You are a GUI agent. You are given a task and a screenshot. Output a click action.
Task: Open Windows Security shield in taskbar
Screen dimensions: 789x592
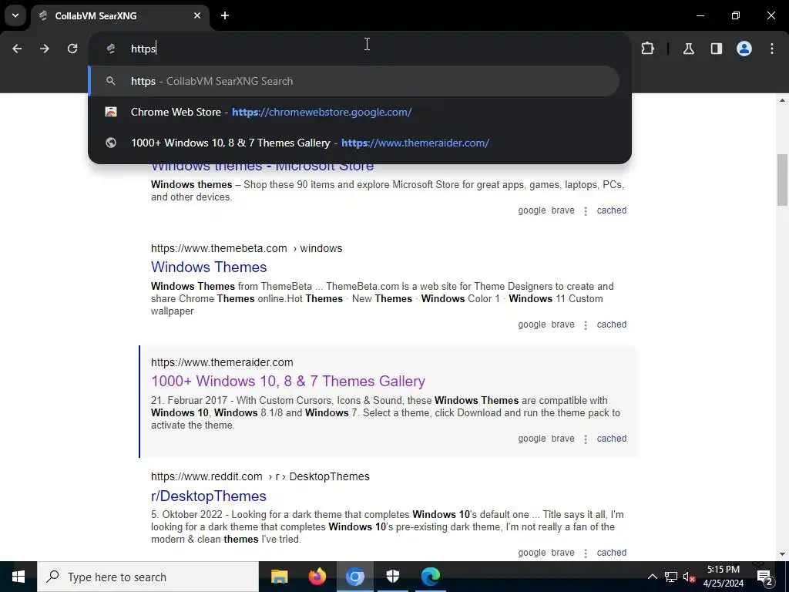393,577
